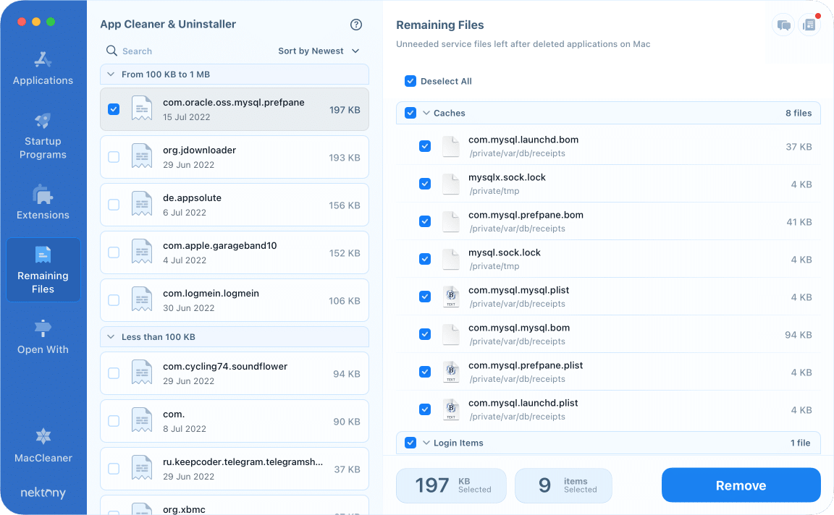Check the com.logmein.logmein checkbox
Screen dimensions: 834x515
114,300
